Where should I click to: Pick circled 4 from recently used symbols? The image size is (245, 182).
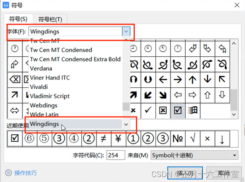(x=74, y=139)
